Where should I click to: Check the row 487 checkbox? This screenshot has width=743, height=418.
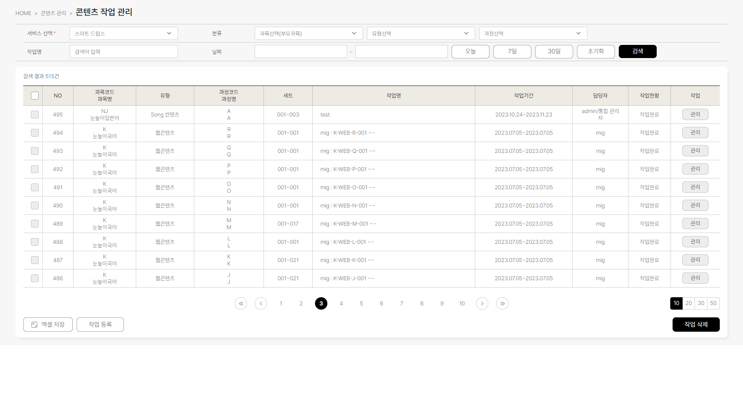coord(35,260)
